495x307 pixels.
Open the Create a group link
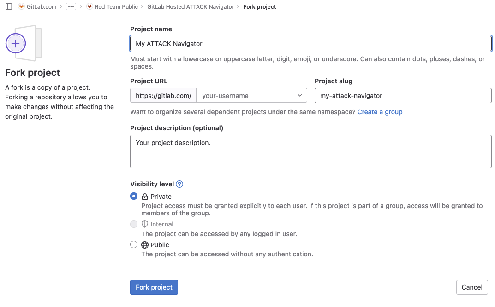380,112
